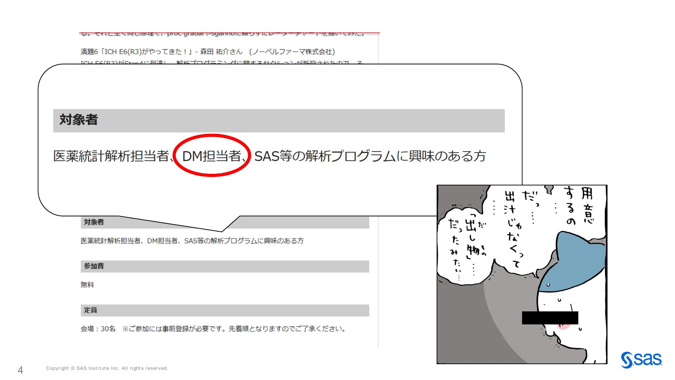The width and height of the screenshot is (675, 380).
Task: Click the 演題6 ICH E6(R3) title line
Action: pos(207,52)
